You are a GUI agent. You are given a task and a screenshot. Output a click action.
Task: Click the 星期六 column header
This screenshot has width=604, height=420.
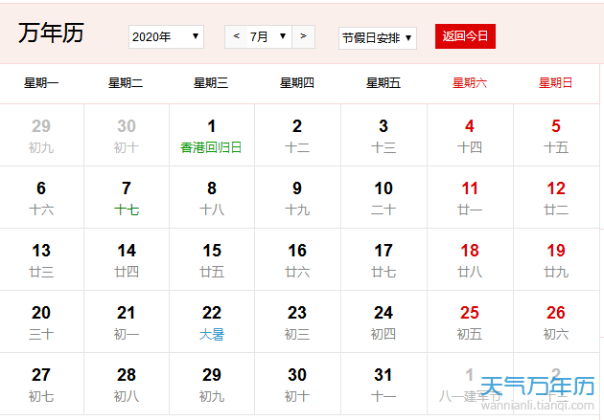(x=470, y=83)
